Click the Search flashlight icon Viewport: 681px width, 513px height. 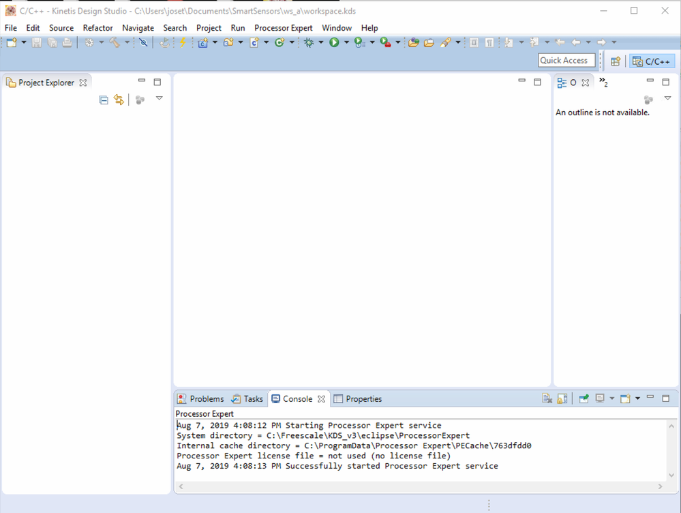point(446,42)
